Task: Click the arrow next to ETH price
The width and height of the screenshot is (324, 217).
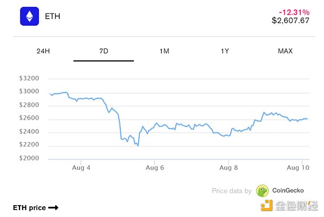Action: coord(53,207)
